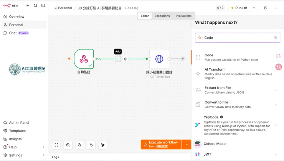
Task: Zoom in on the canvas
Action: [68, 145]
